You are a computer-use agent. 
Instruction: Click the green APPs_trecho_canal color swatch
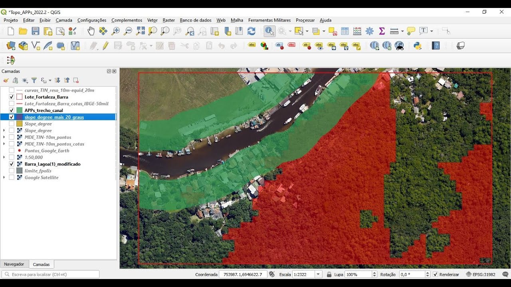click(x=19, y=110)
